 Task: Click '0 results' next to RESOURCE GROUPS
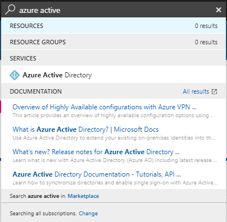pyautogui.click(x=206, y=42)
